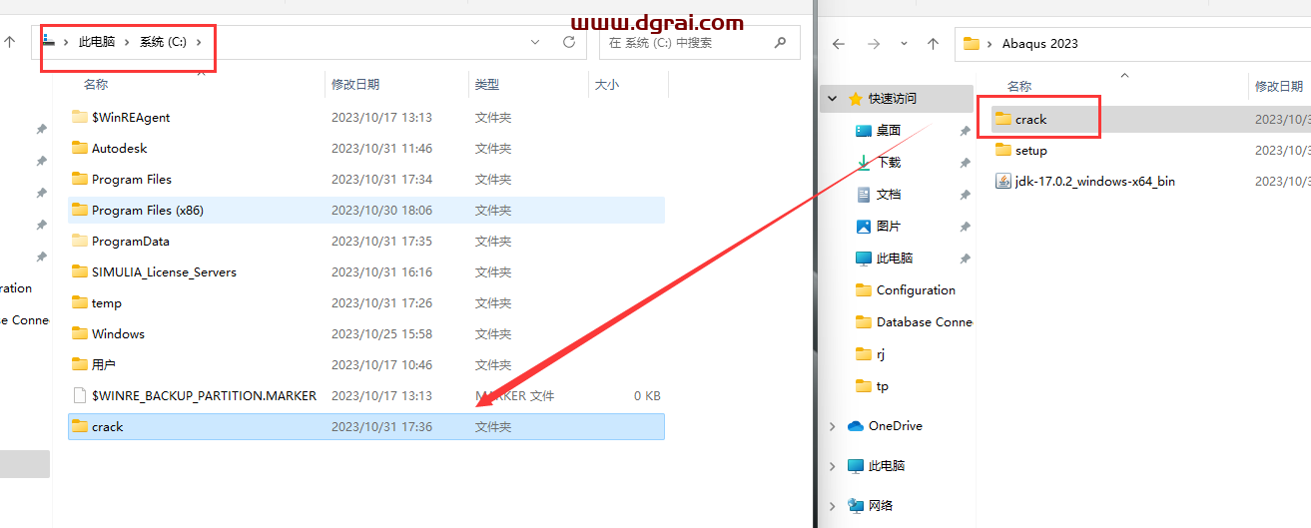Click Abaqus 2023 breadcrumb segment
1311x528 pixels.
tap(1039, 44)
